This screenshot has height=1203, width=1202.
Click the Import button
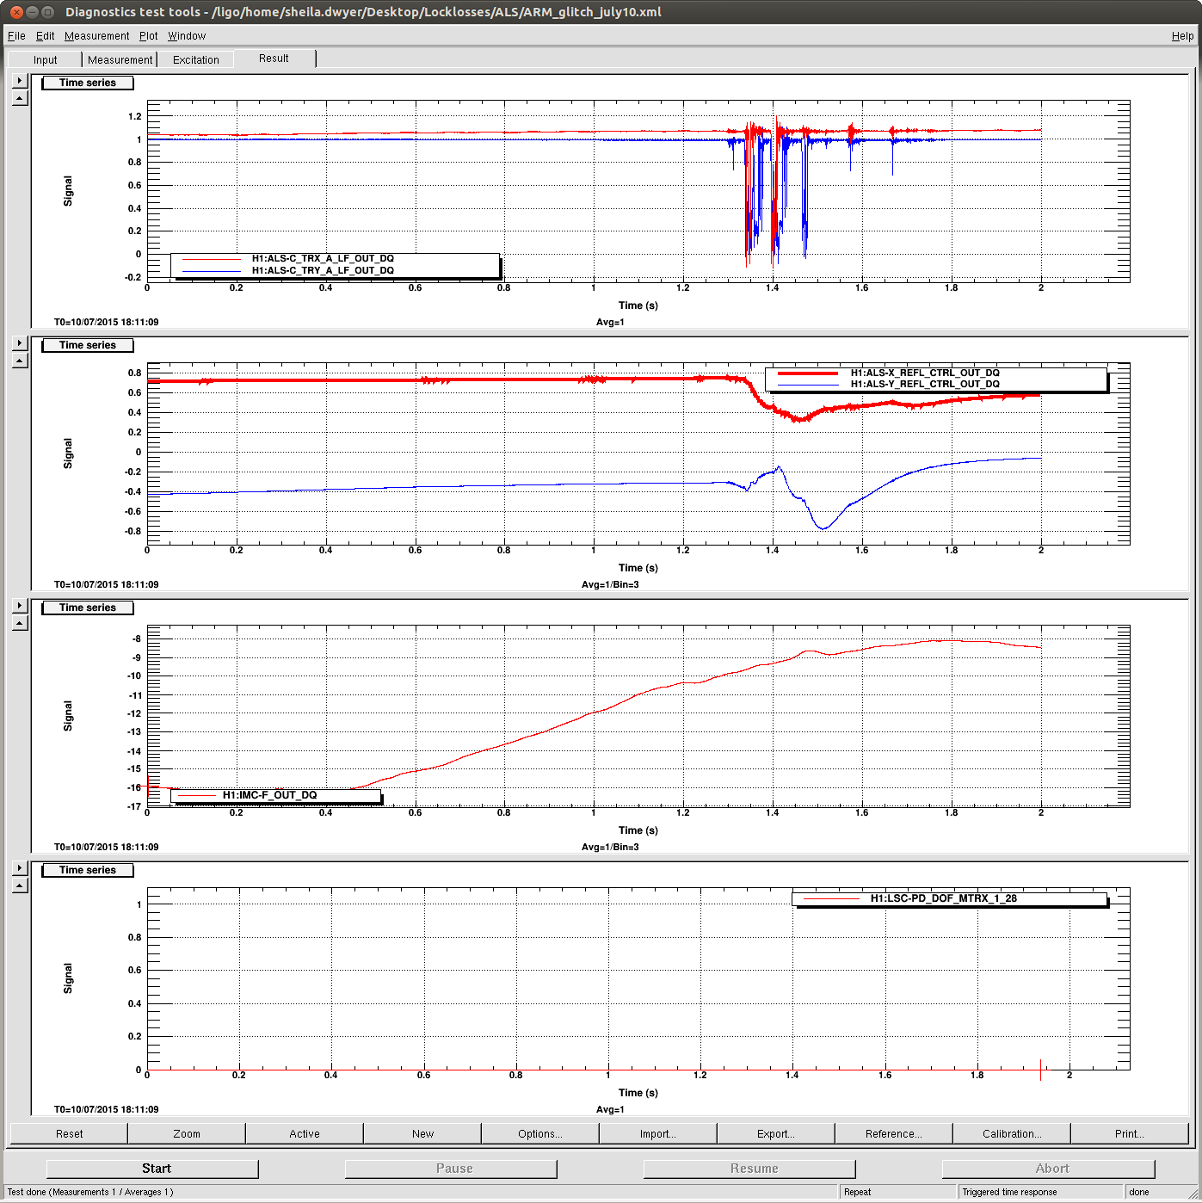click(658, 1133)
